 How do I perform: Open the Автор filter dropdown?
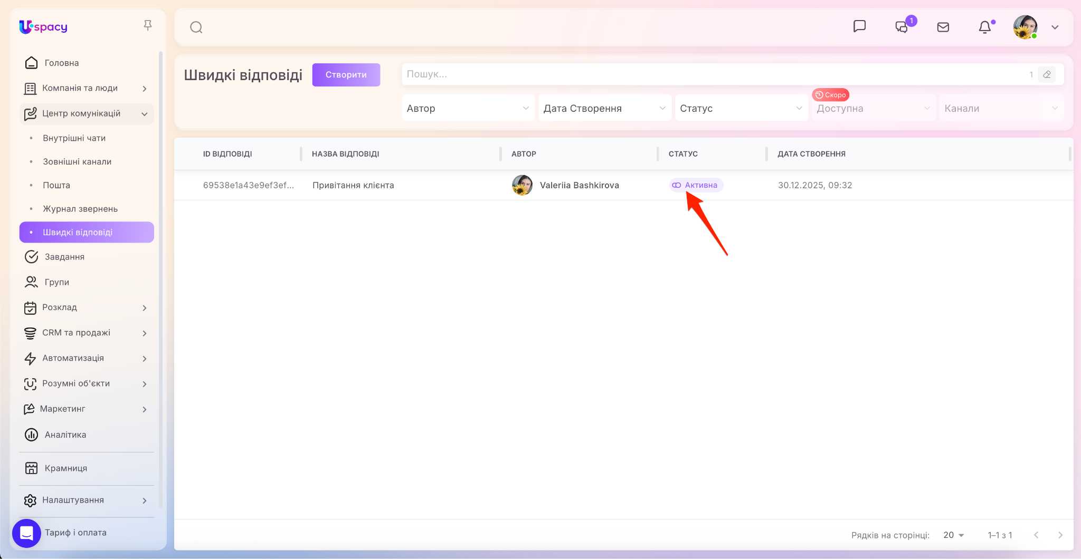[468, 108]
